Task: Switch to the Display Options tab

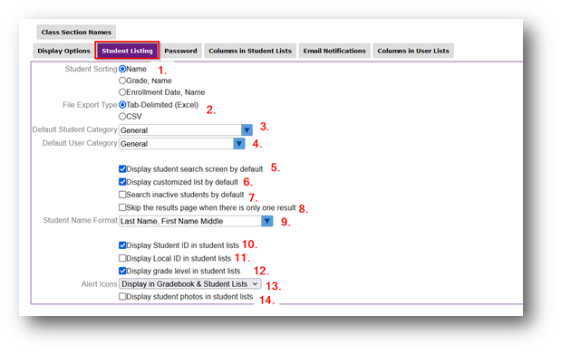Action: 63,51
